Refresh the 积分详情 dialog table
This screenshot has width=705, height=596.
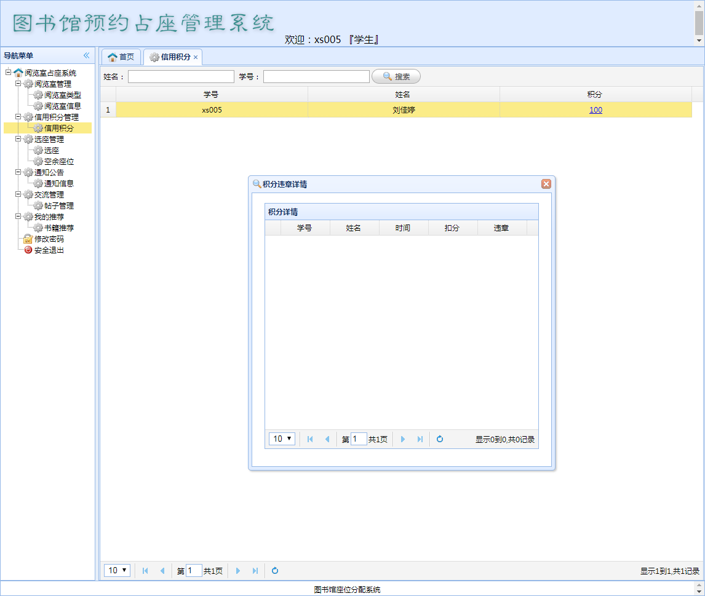pyautogui.click(x=440, y=439)
